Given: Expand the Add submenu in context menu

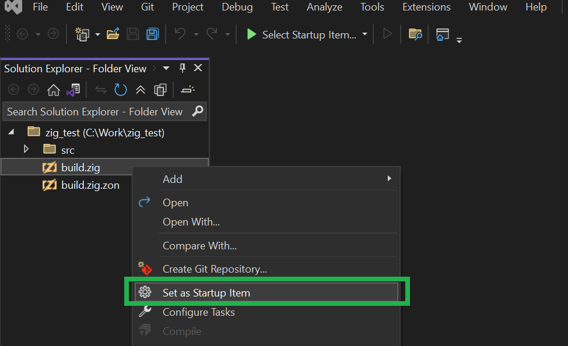Looking at the screenshot, I should click(x=389, y=179).
